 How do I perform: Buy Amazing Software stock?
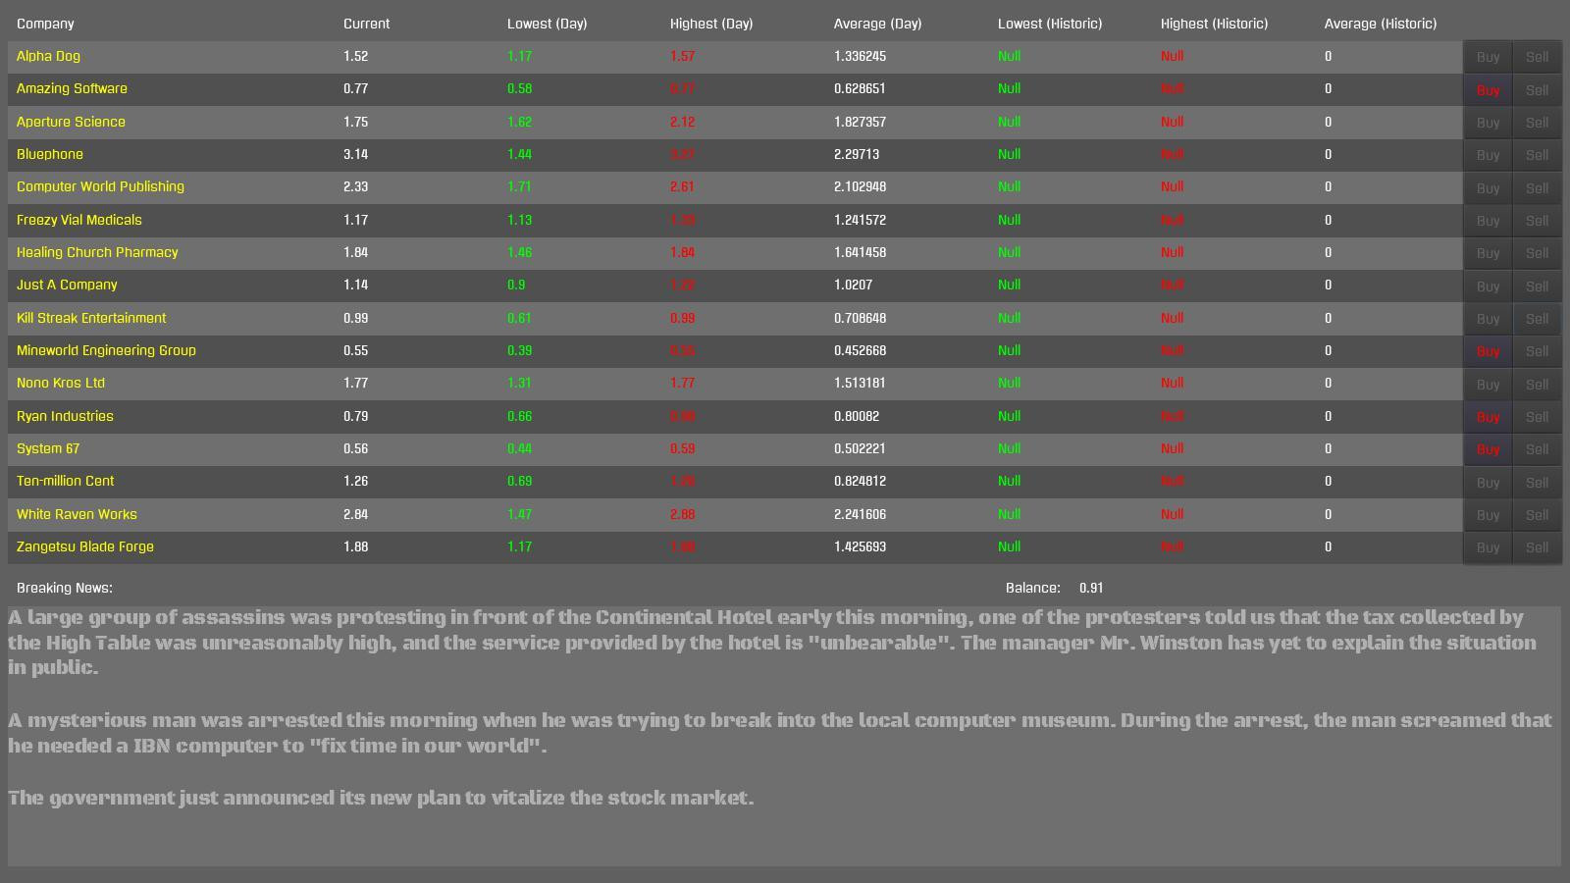coord(1488,89)
